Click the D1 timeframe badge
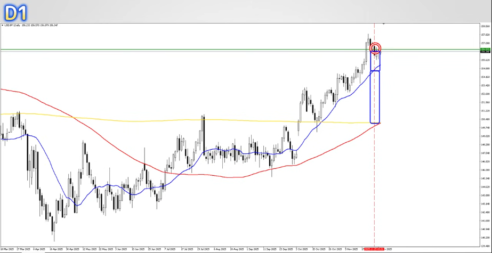This screenshot has height=253, width=492. [x=14, y=11]
